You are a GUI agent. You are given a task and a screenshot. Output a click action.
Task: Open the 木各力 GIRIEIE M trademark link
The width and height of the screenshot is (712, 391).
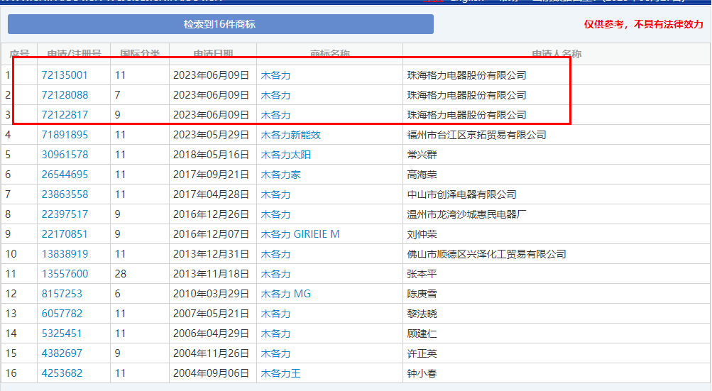(300, 234)
